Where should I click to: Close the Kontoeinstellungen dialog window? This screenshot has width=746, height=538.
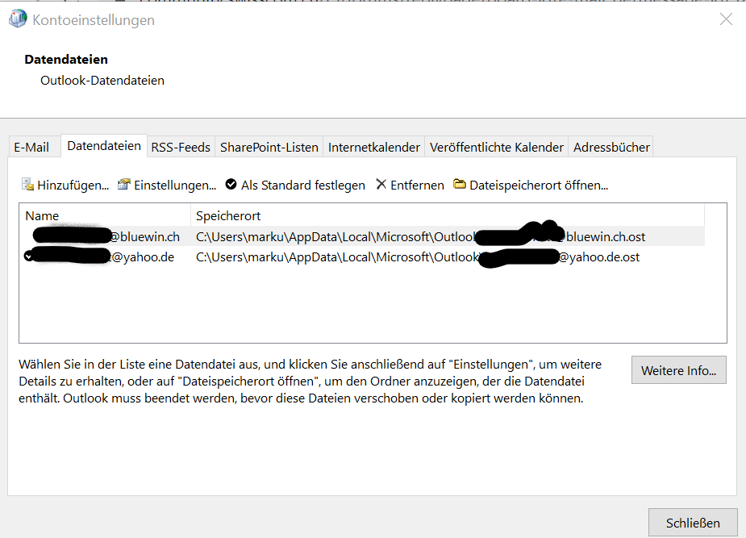(x=726, y=19)
